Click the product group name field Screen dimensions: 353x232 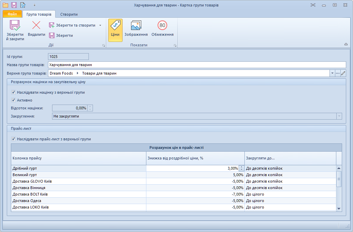click(x=197, y=65)
